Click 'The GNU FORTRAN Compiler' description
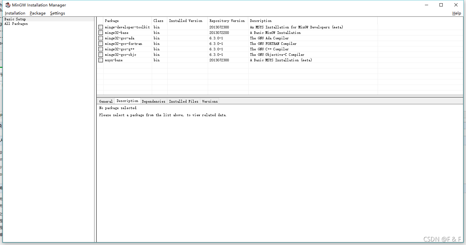The width and height of the screenshot is (466, 245). click(x=273, y=44)
